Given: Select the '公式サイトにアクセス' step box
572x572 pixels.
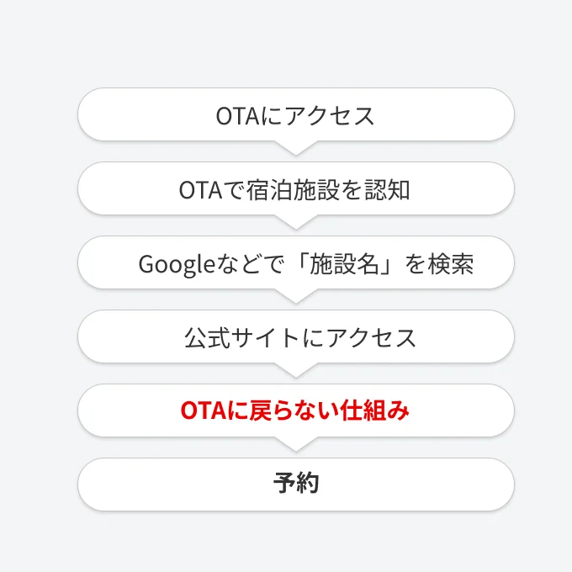Looking at the screenshot, I should 295,336.
